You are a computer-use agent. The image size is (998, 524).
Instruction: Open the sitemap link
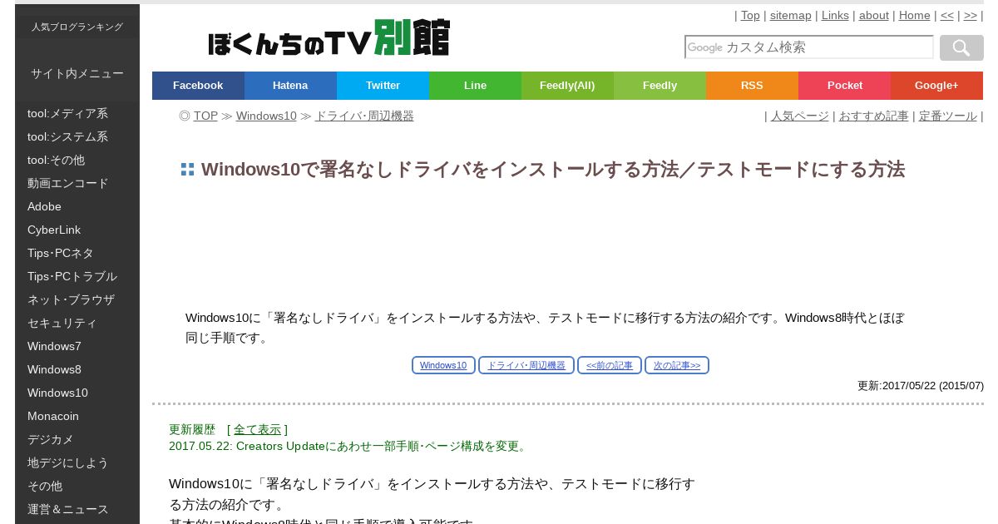coord(790,15)
